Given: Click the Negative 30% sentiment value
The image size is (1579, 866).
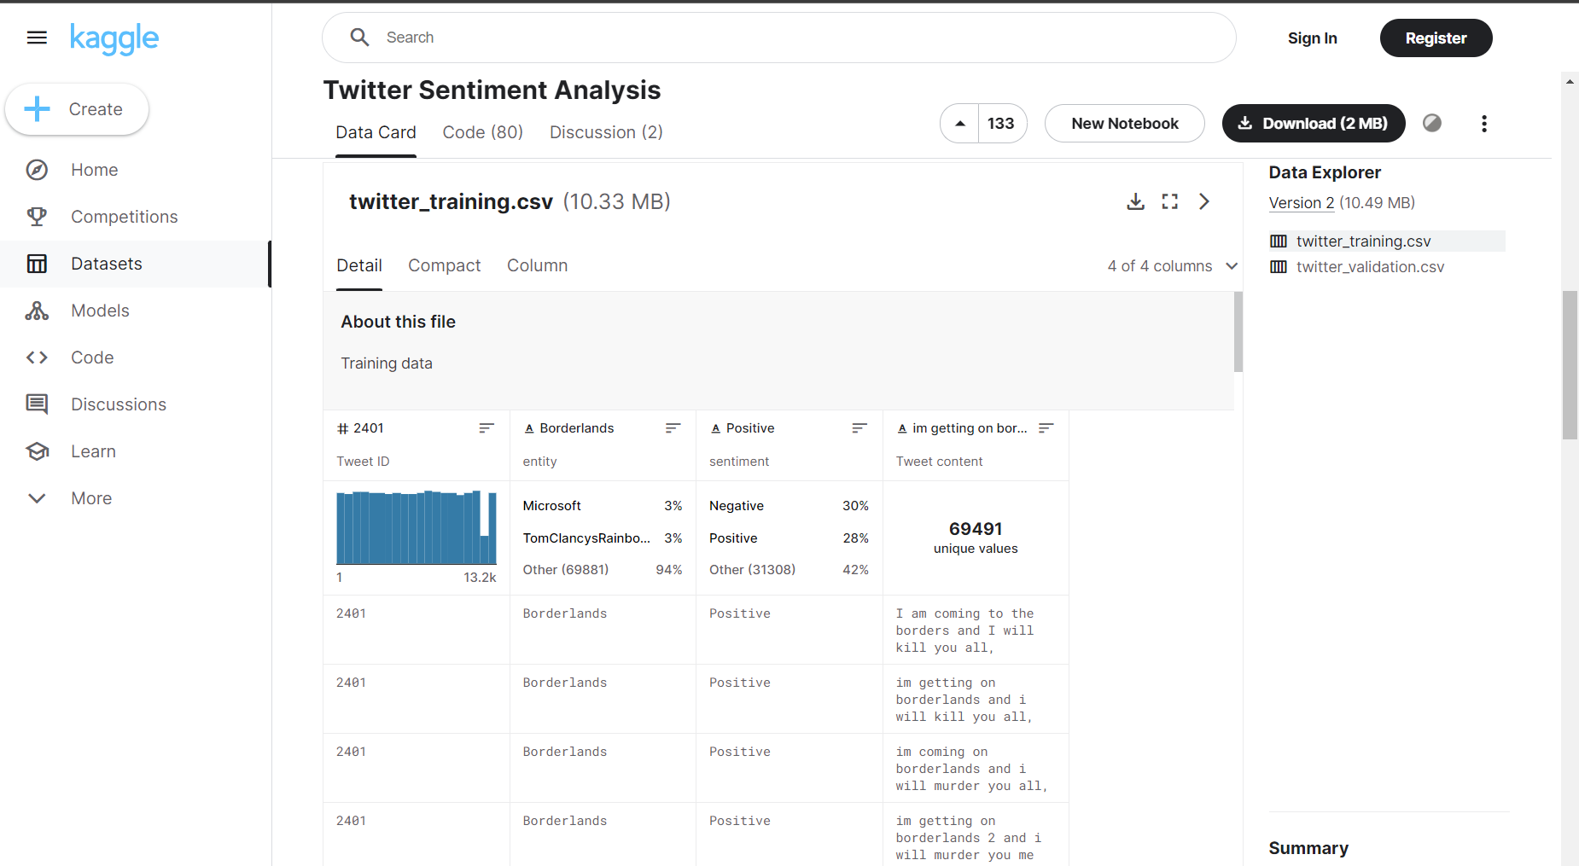Looking at the screenshot, I should [x=789, y=506].
